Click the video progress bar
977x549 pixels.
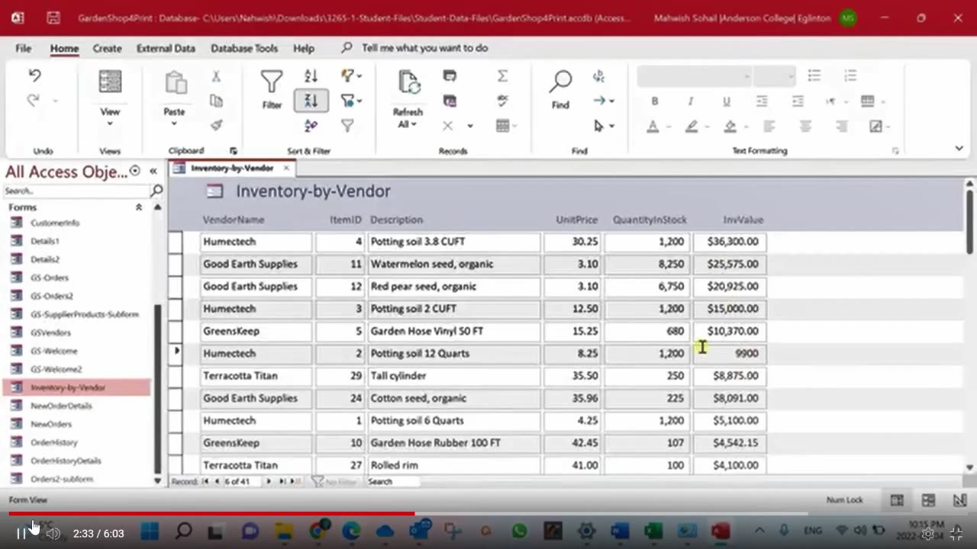click(488, 514)
